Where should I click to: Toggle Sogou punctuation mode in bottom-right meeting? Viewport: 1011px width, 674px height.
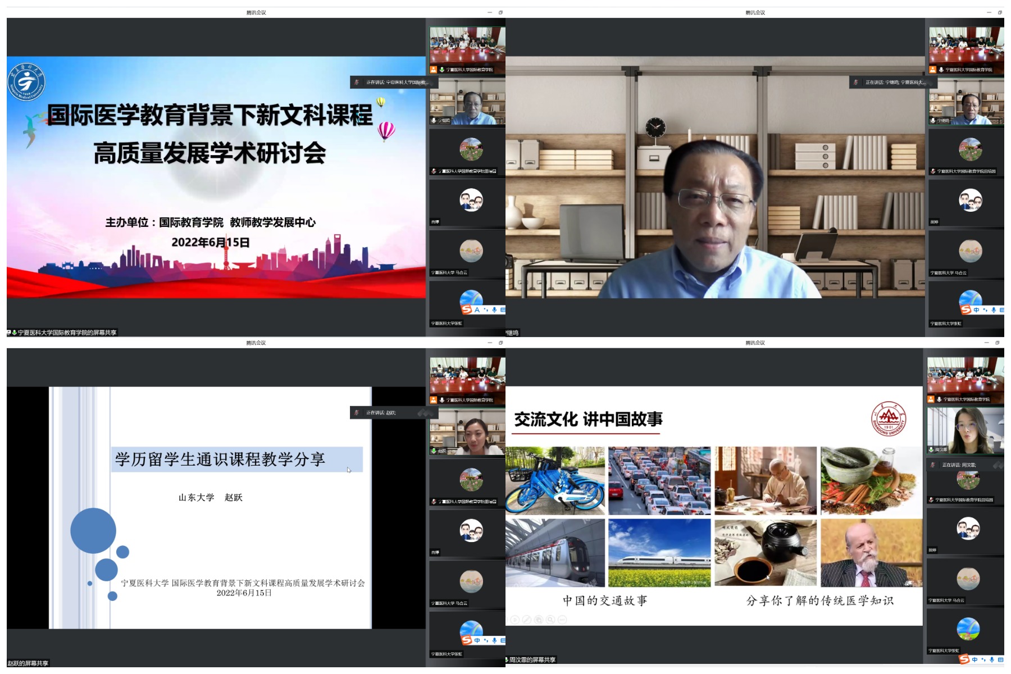click(983, 659)
